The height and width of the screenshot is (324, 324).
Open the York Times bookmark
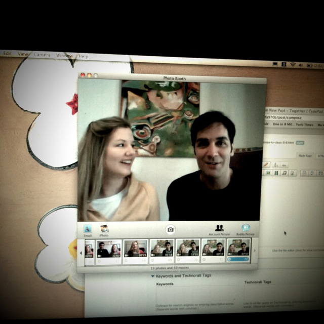click(x=304, y=125)
